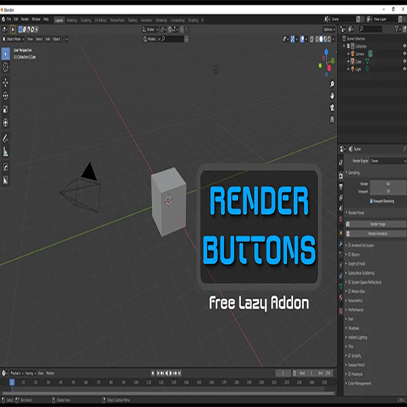407x407 pixels.
Task: Select the Transform tool
Action: (x=5, y=123)
